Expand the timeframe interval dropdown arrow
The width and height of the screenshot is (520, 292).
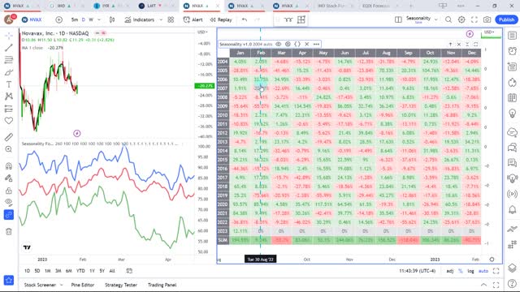99,19
